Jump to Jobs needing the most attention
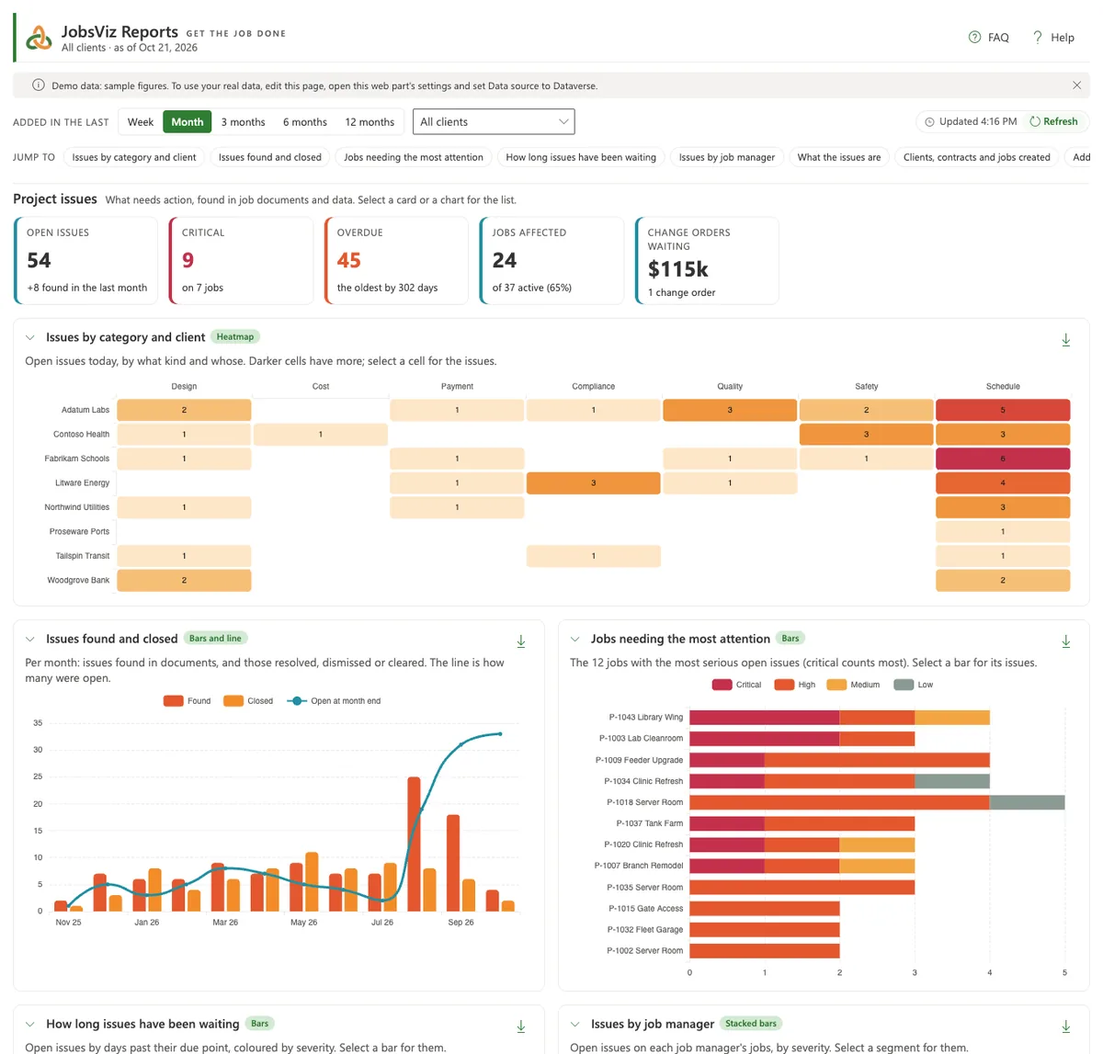The width and height of the screenshot is (1103, 1054). [x=414, y=157]
